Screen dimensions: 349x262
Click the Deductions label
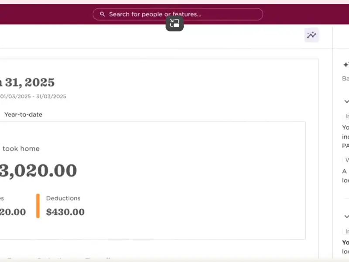(63, 198)
